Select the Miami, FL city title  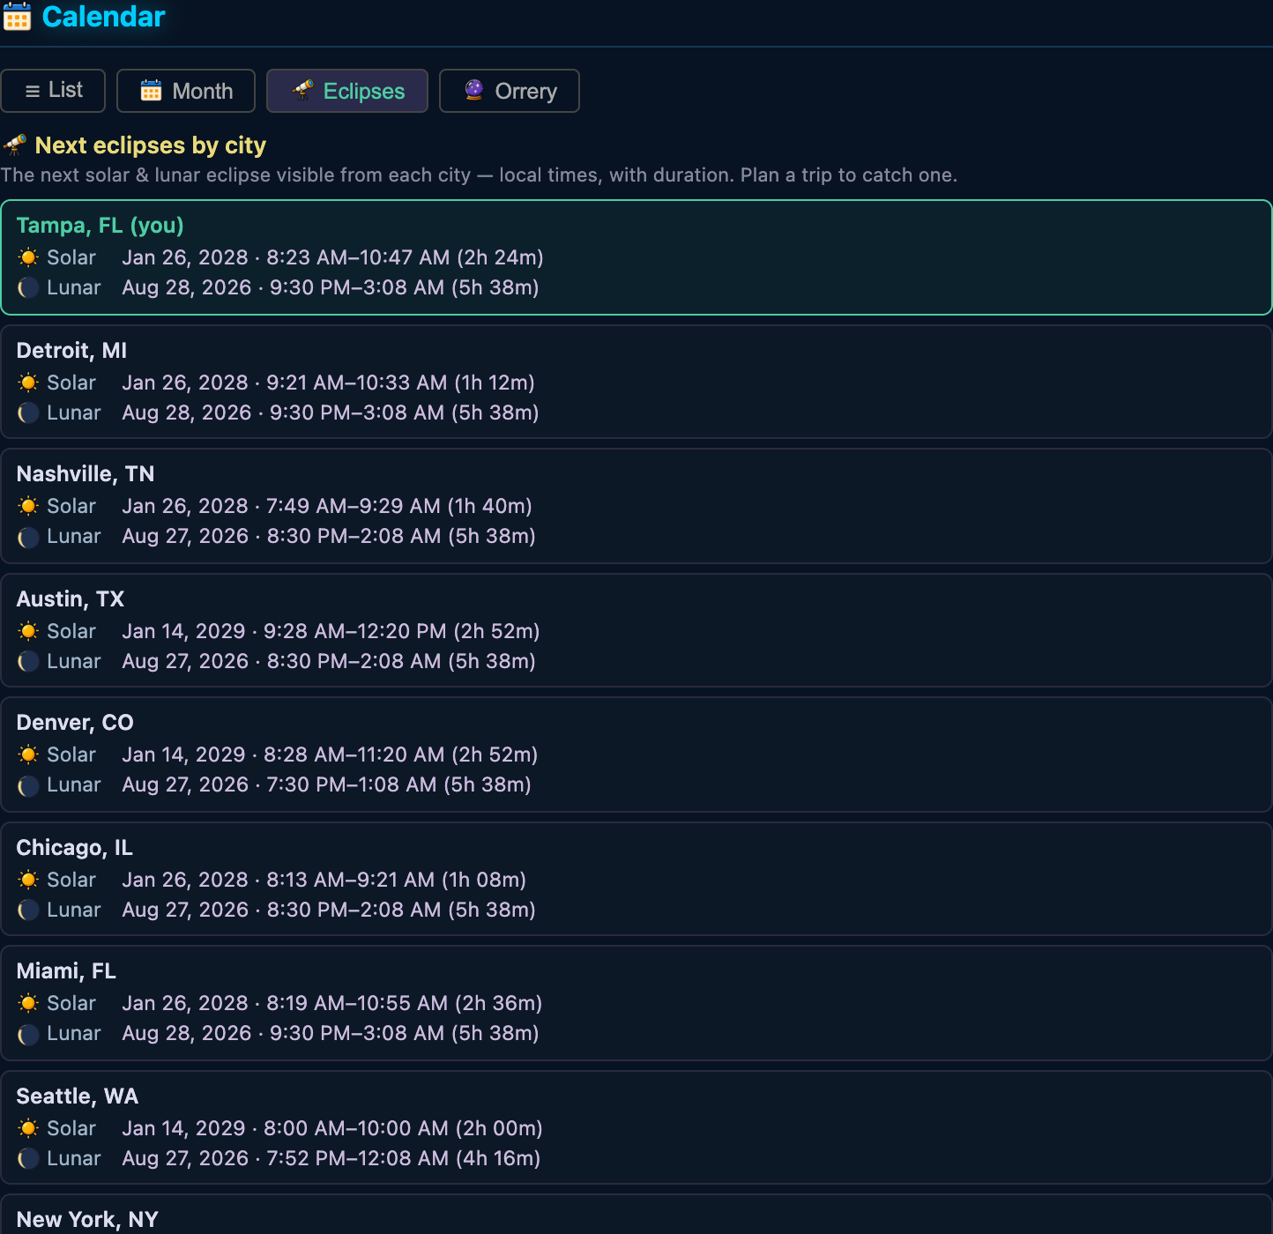click(66, 971)
